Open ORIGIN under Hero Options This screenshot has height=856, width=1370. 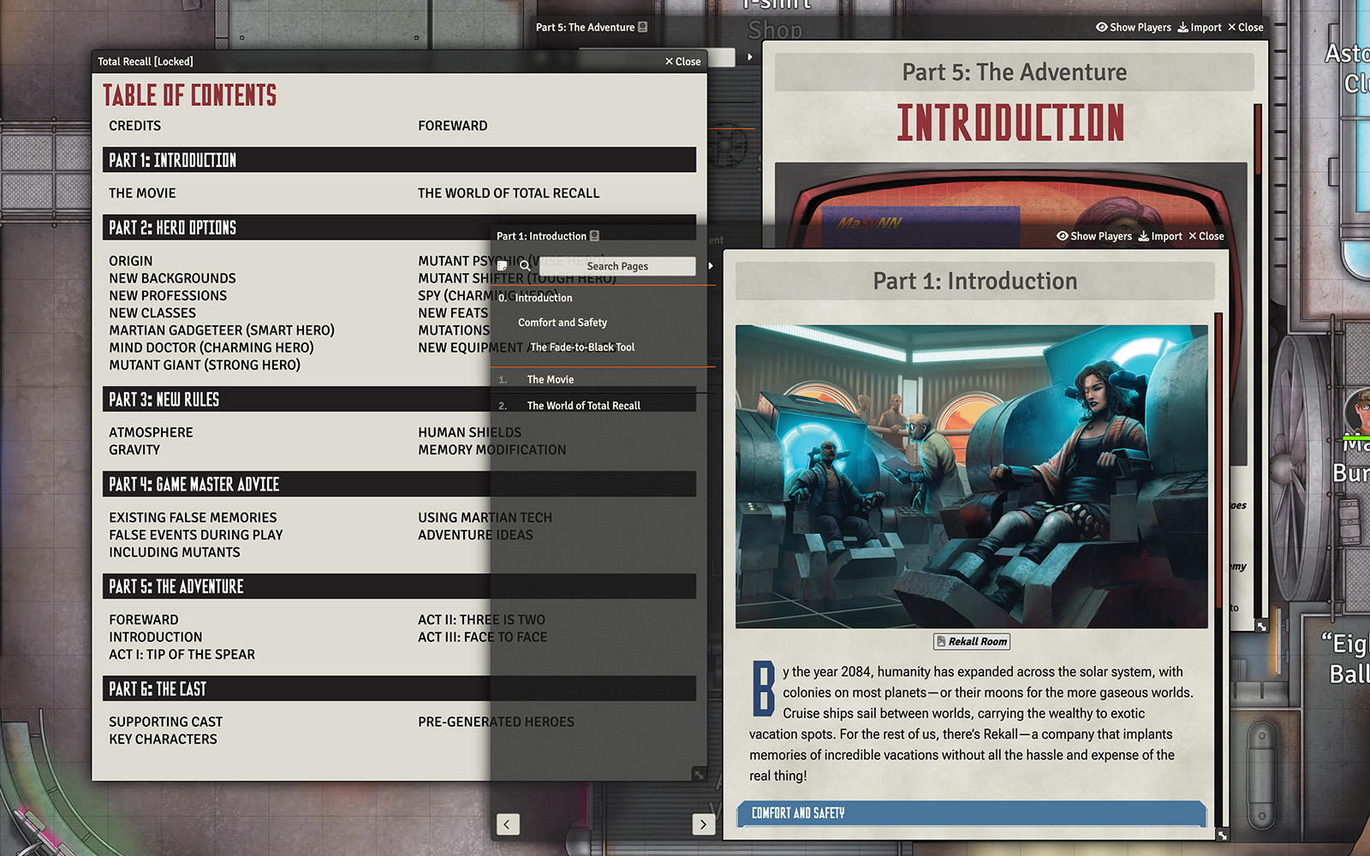[130, 261]
